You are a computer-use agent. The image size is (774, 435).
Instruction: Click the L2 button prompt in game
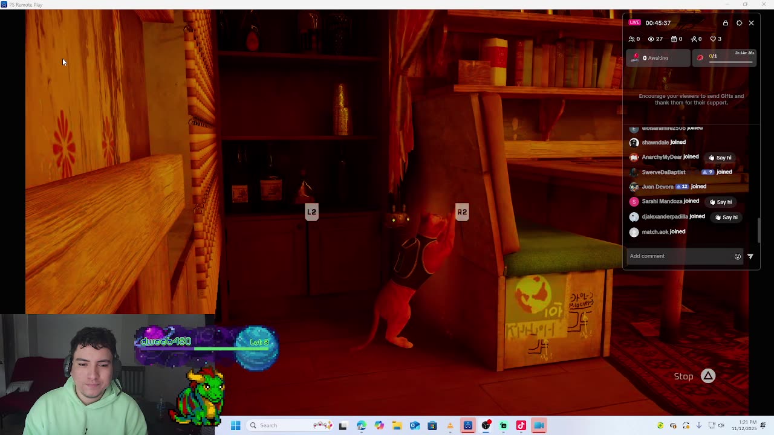click(x=311, y=212)
